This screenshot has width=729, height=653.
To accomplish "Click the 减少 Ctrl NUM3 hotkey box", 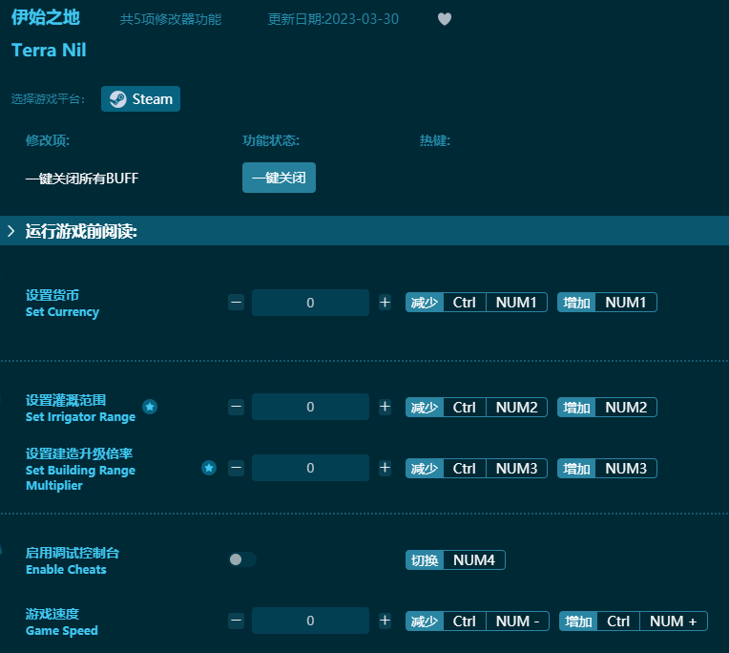I will tap(476, 469).
